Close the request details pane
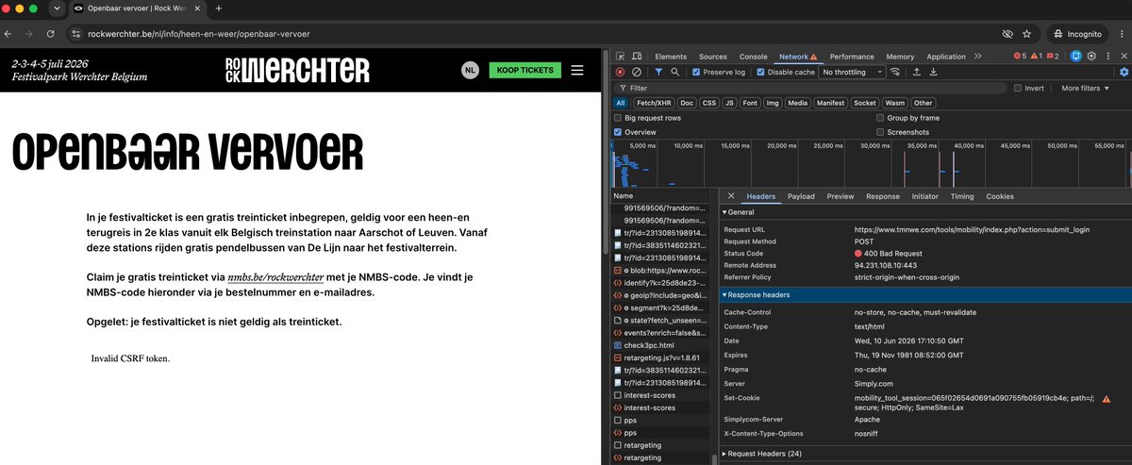 click(x=731, y=196)
